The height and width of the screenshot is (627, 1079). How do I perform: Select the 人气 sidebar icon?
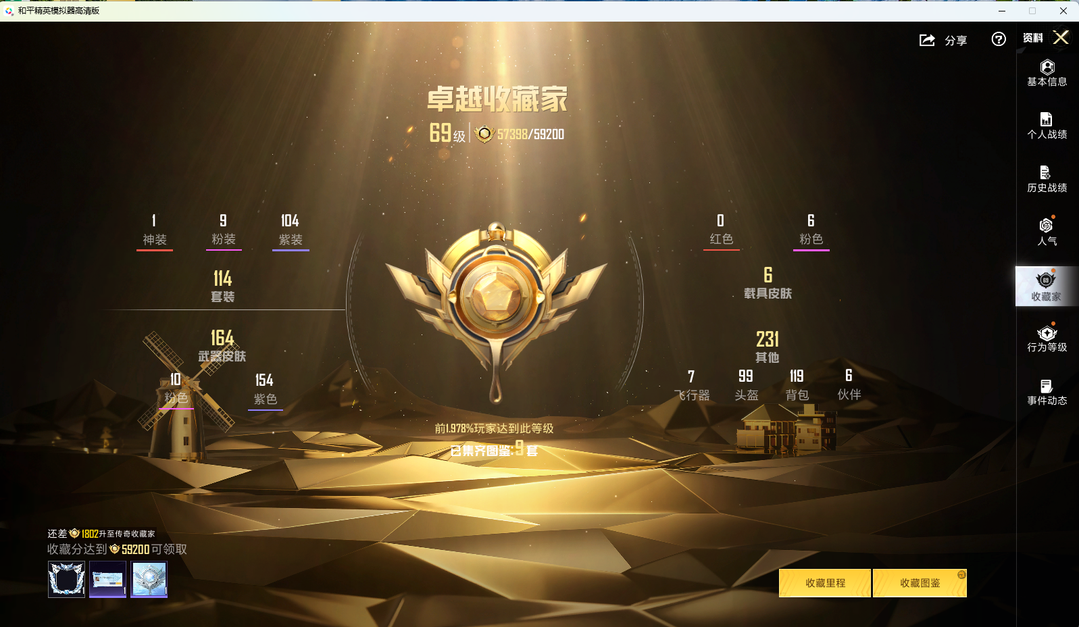point(1047,232)
